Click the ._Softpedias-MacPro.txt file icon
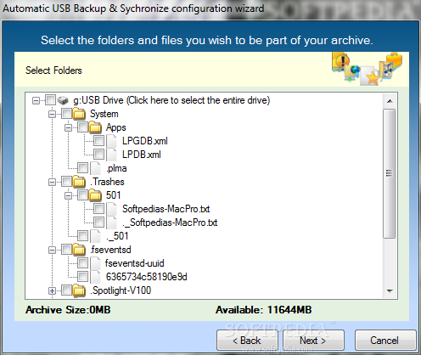The height and width of the screenshot is (355, 421). pyautogui.click(x=111, y=223)
